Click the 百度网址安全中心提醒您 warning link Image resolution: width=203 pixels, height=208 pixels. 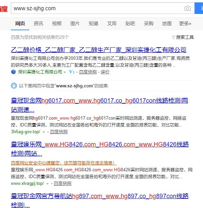[x=64, y=163]
